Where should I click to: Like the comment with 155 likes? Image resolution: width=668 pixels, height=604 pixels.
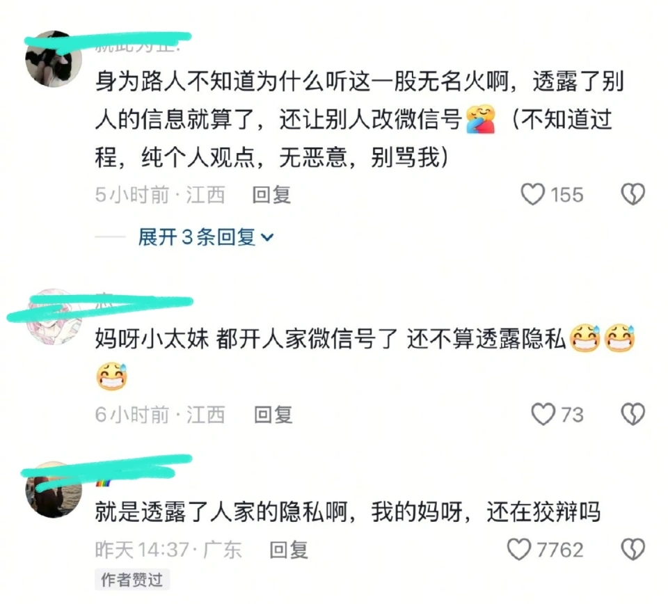pos(533,194)
